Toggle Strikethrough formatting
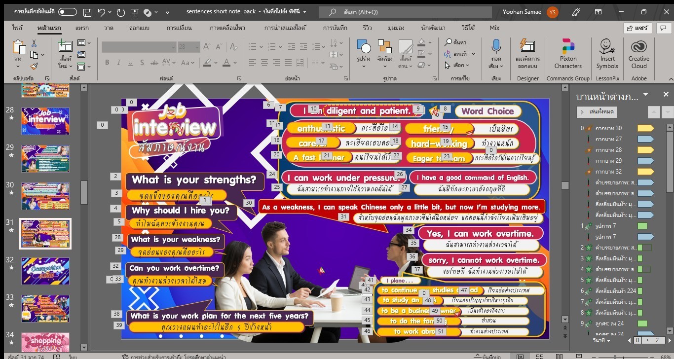 coord(155,63)
